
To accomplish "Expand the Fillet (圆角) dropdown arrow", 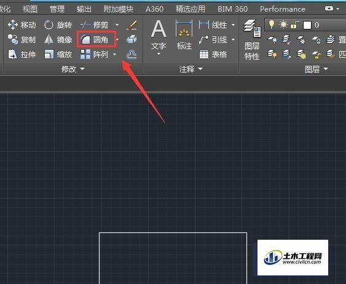I will click(117, 40).
